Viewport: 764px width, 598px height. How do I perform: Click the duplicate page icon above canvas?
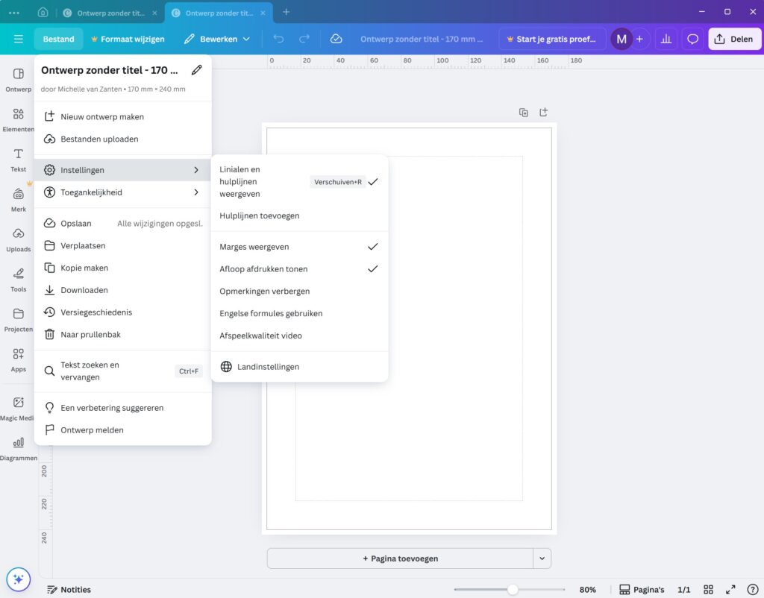point(524,113)
